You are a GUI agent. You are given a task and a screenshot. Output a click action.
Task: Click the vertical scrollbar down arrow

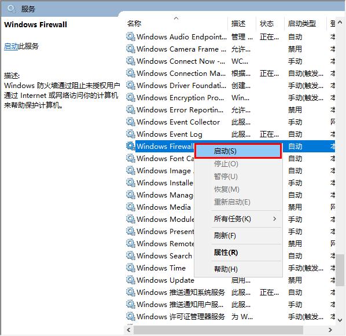340,320
